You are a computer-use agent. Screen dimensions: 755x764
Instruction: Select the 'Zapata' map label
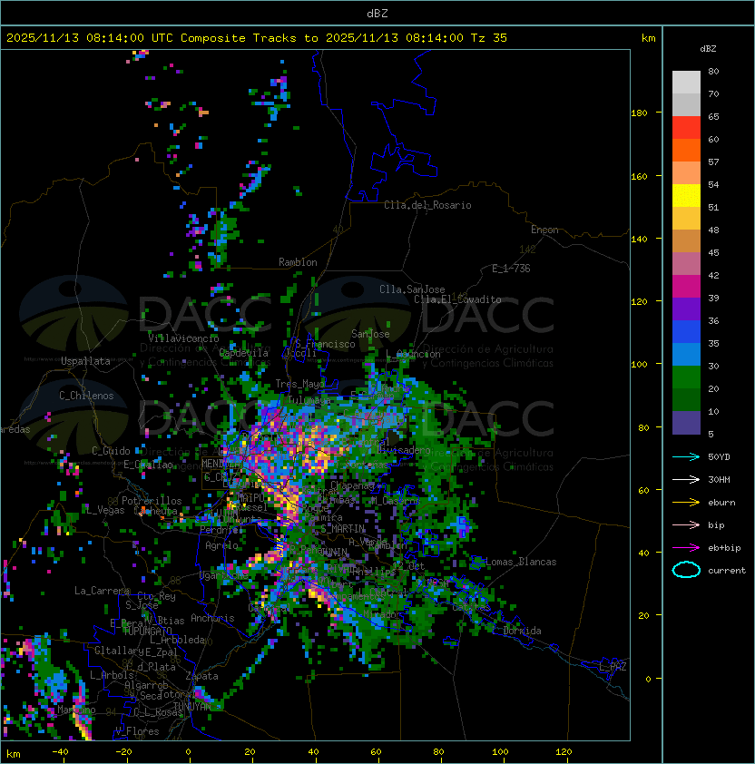(x=201, y=676)
